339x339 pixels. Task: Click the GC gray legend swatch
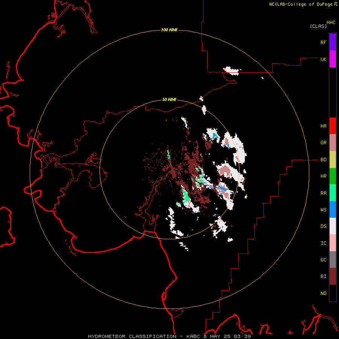click(333, 260)
